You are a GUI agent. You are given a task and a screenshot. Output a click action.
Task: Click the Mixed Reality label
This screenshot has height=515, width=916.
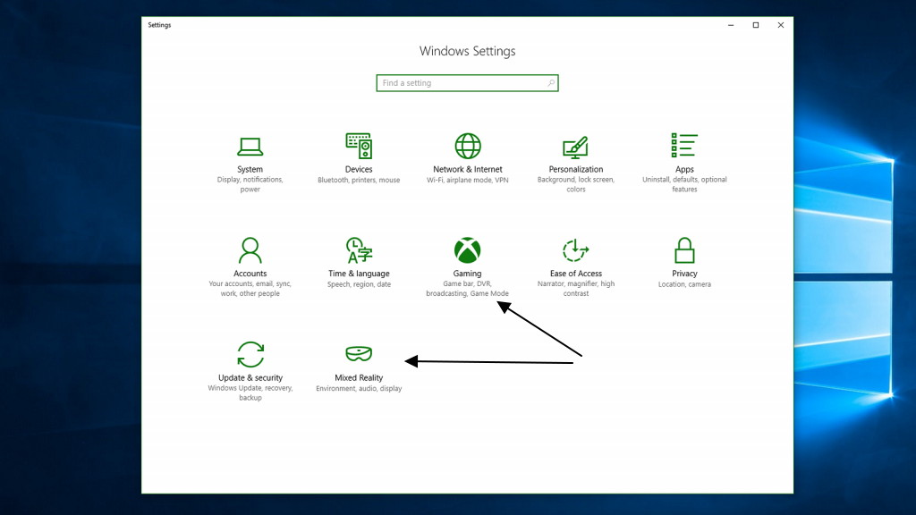click(359, 378)
